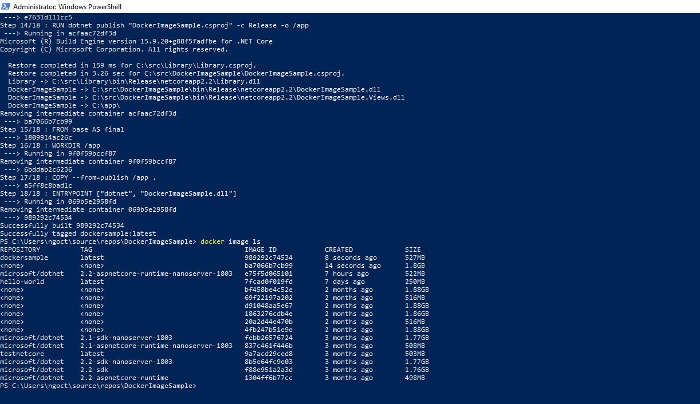Click the PowerShell icon in the title bar
The image size is (700, 404).
pyautogui.click(x=6, y=6)
